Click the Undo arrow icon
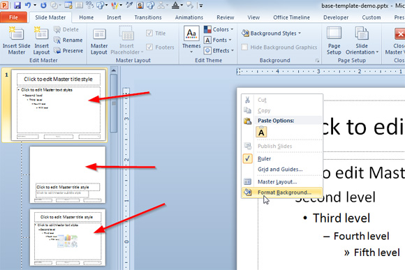This screenshot has width=405, height=270. (x=28, y=5)
